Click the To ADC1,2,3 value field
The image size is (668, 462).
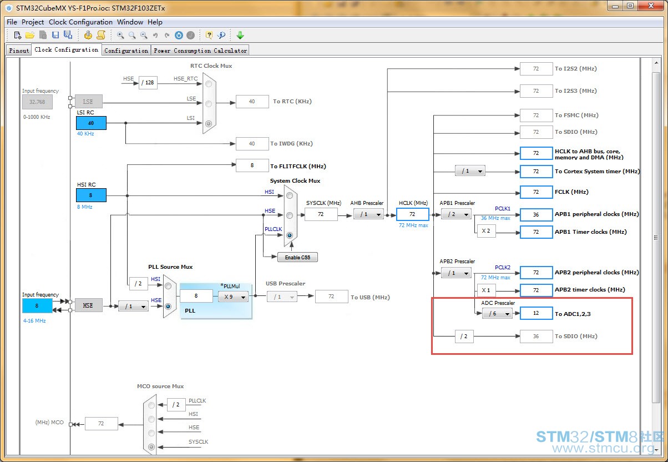coord(536,314)
